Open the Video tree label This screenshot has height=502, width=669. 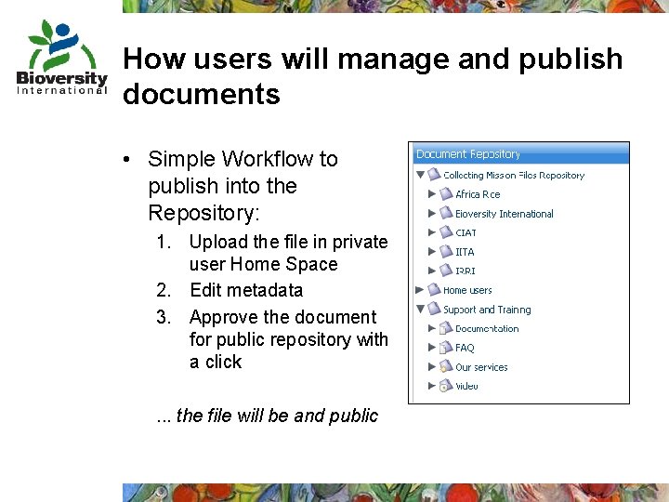[x=466, y=386]
